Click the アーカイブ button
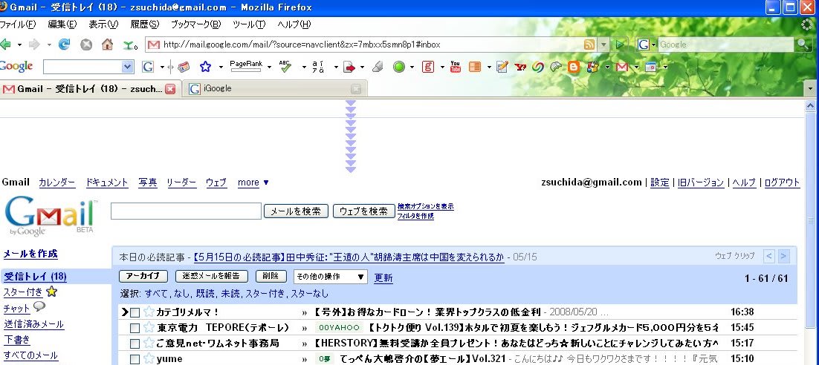 click(144, 277)
